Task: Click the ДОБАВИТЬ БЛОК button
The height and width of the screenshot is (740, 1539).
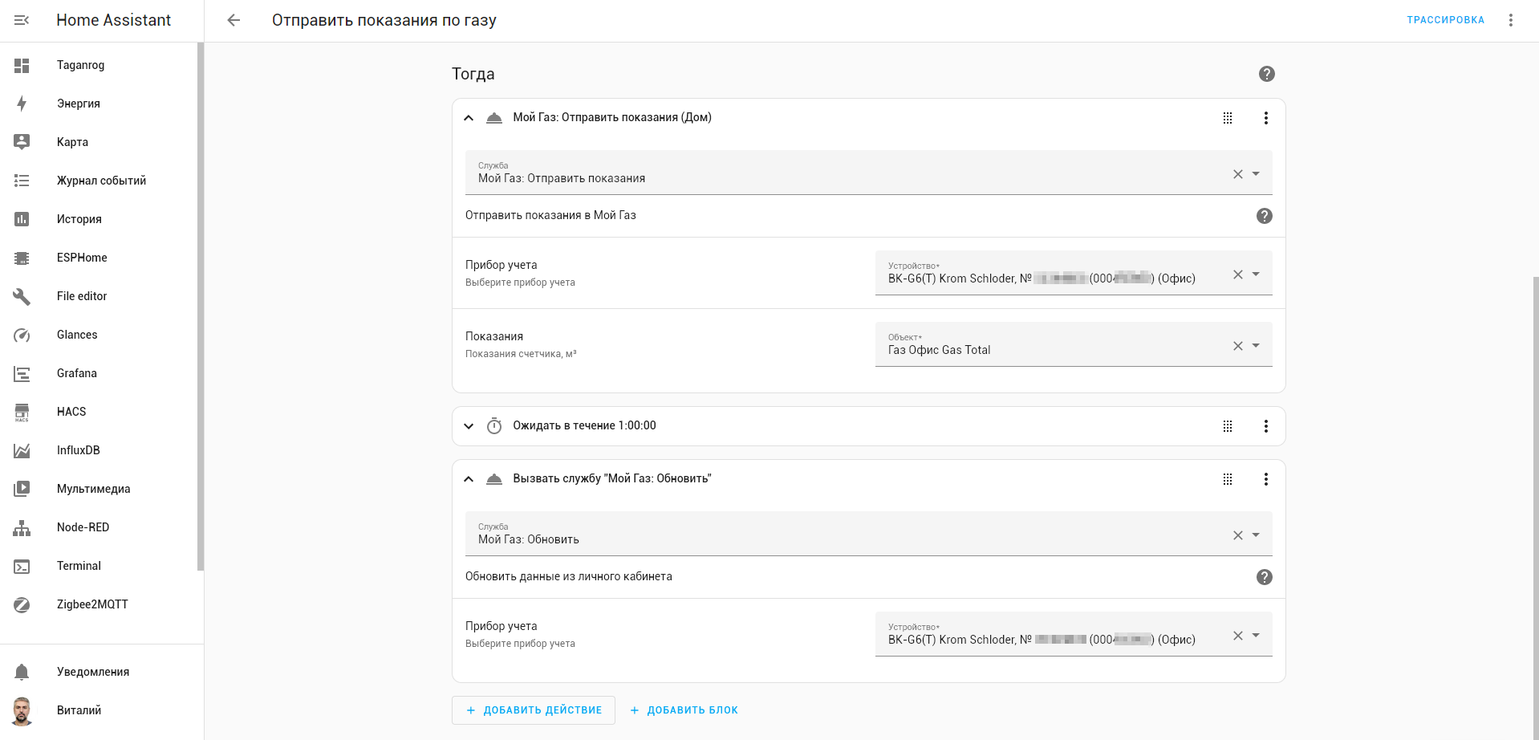Action: [x=684, y=710]
